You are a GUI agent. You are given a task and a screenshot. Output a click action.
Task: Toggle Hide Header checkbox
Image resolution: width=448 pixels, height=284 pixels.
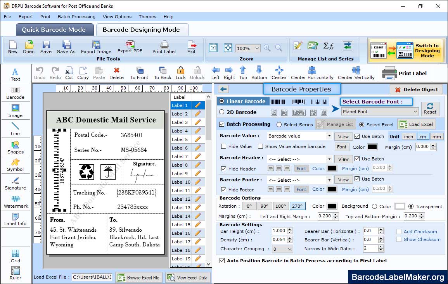224,169
